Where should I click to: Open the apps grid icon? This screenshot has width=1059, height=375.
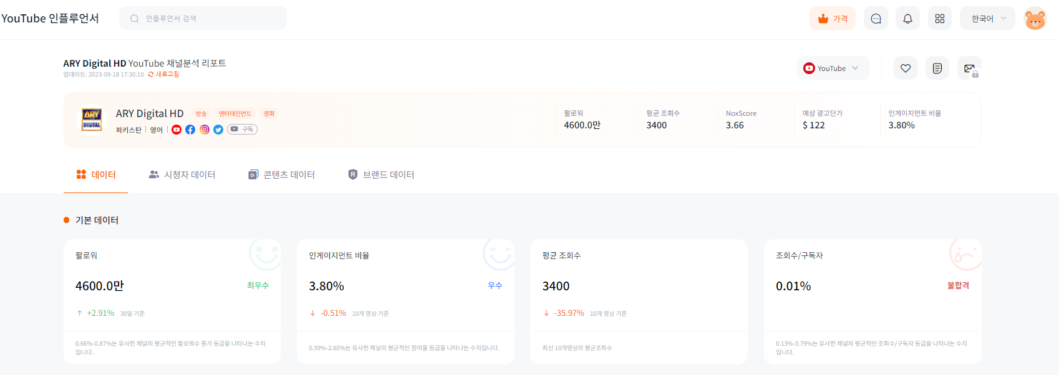pyautogui.click(x=939, y=19)
